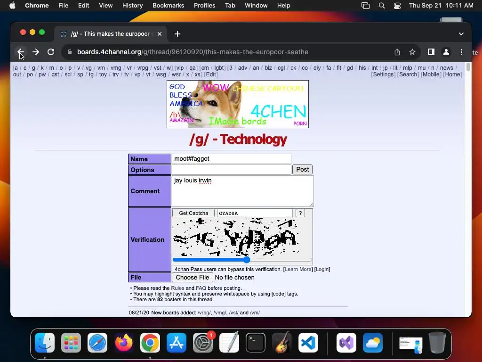Click the address bar URL
The height and width of the screenshot is (362, 482).
pyautogui.click(x=193, y=52)
